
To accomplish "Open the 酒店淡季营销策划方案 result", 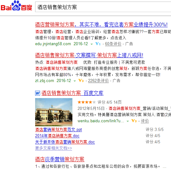I will [60, 159].
